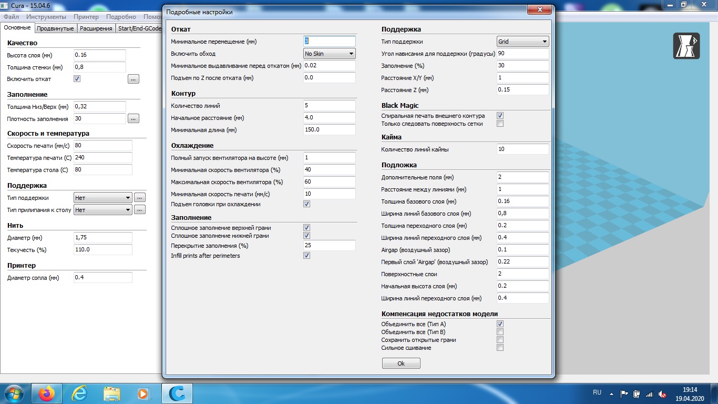Launch Internet Explorer from the taskbar
This screenshot has width=718, height=404.
click(79, 393)
